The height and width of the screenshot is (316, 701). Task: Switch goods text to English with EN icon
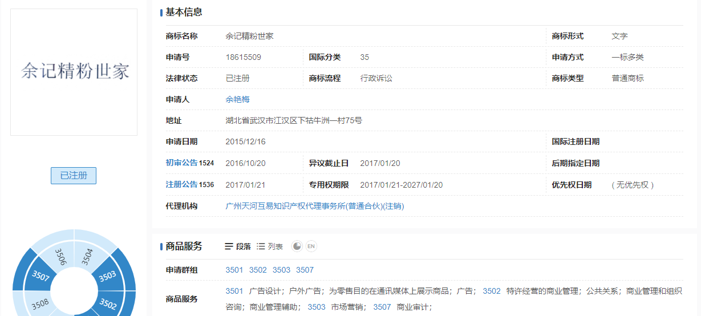coord(311,246)
